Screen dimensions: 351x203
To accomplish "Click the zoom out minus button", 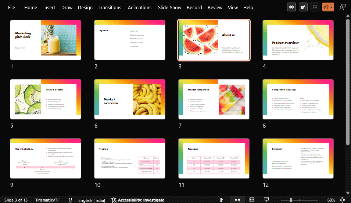I will point(278,200).
